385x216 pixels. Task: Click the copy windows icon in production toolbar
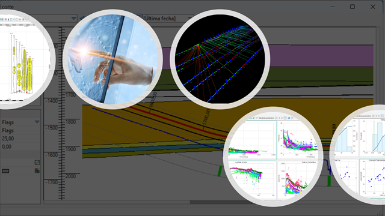click(289, 118)
